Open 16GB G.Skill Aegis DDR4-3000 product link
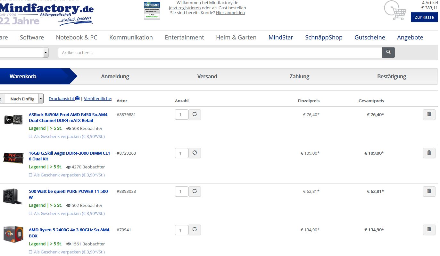 point(70,156)
